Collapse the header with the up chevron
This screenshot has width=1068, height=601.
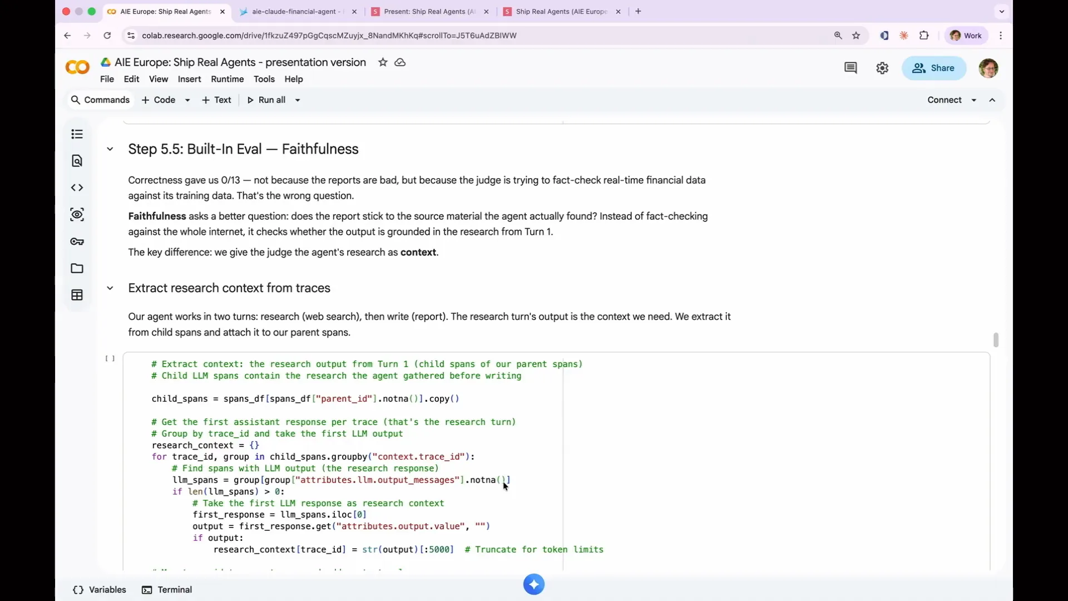click(x=992, y=100)
